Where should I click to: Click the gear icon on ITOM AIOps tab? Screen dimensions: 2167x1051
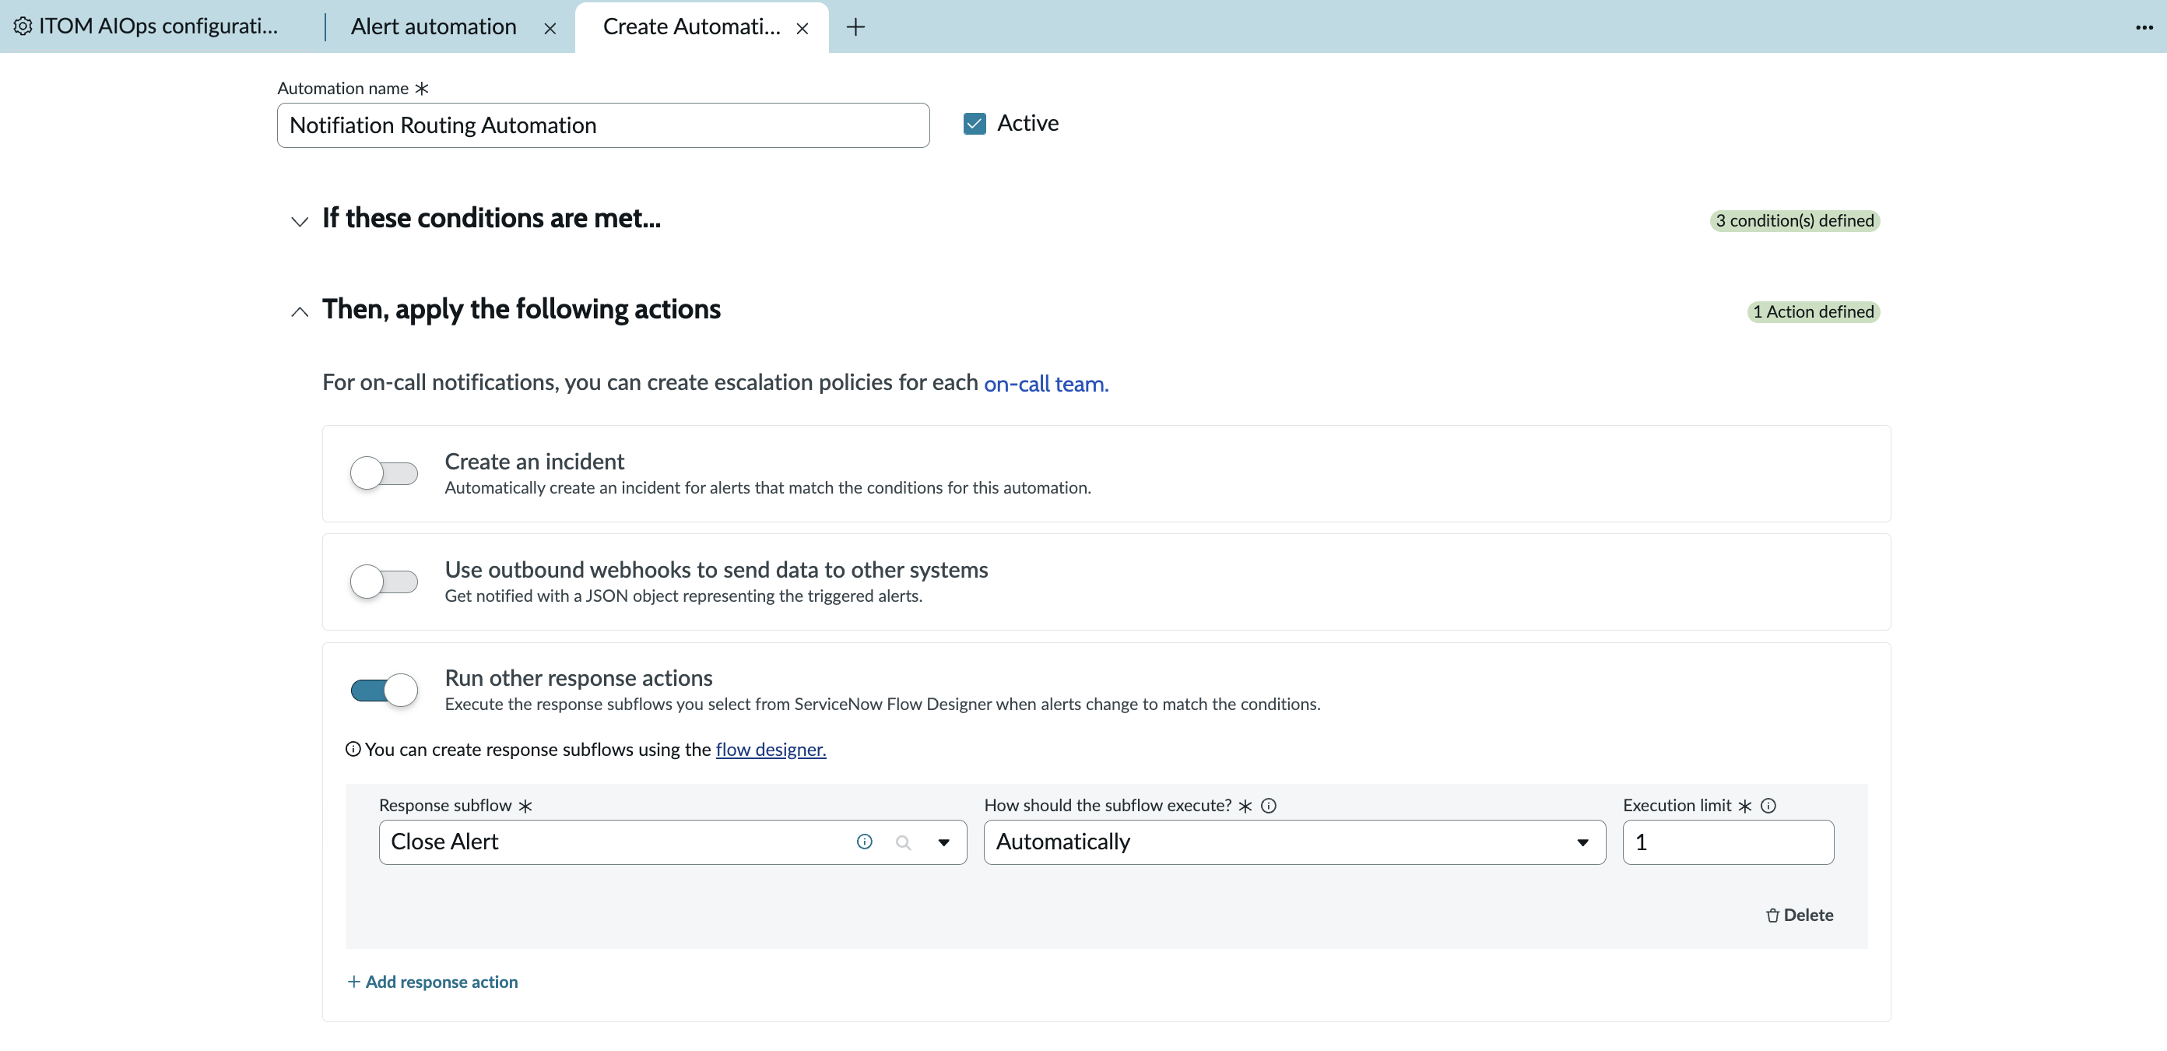click(x=23, y=27)
